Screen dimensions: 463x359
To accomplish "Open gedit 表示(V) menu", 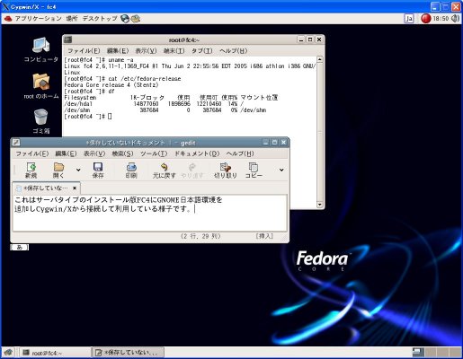I will coord(94,153).
